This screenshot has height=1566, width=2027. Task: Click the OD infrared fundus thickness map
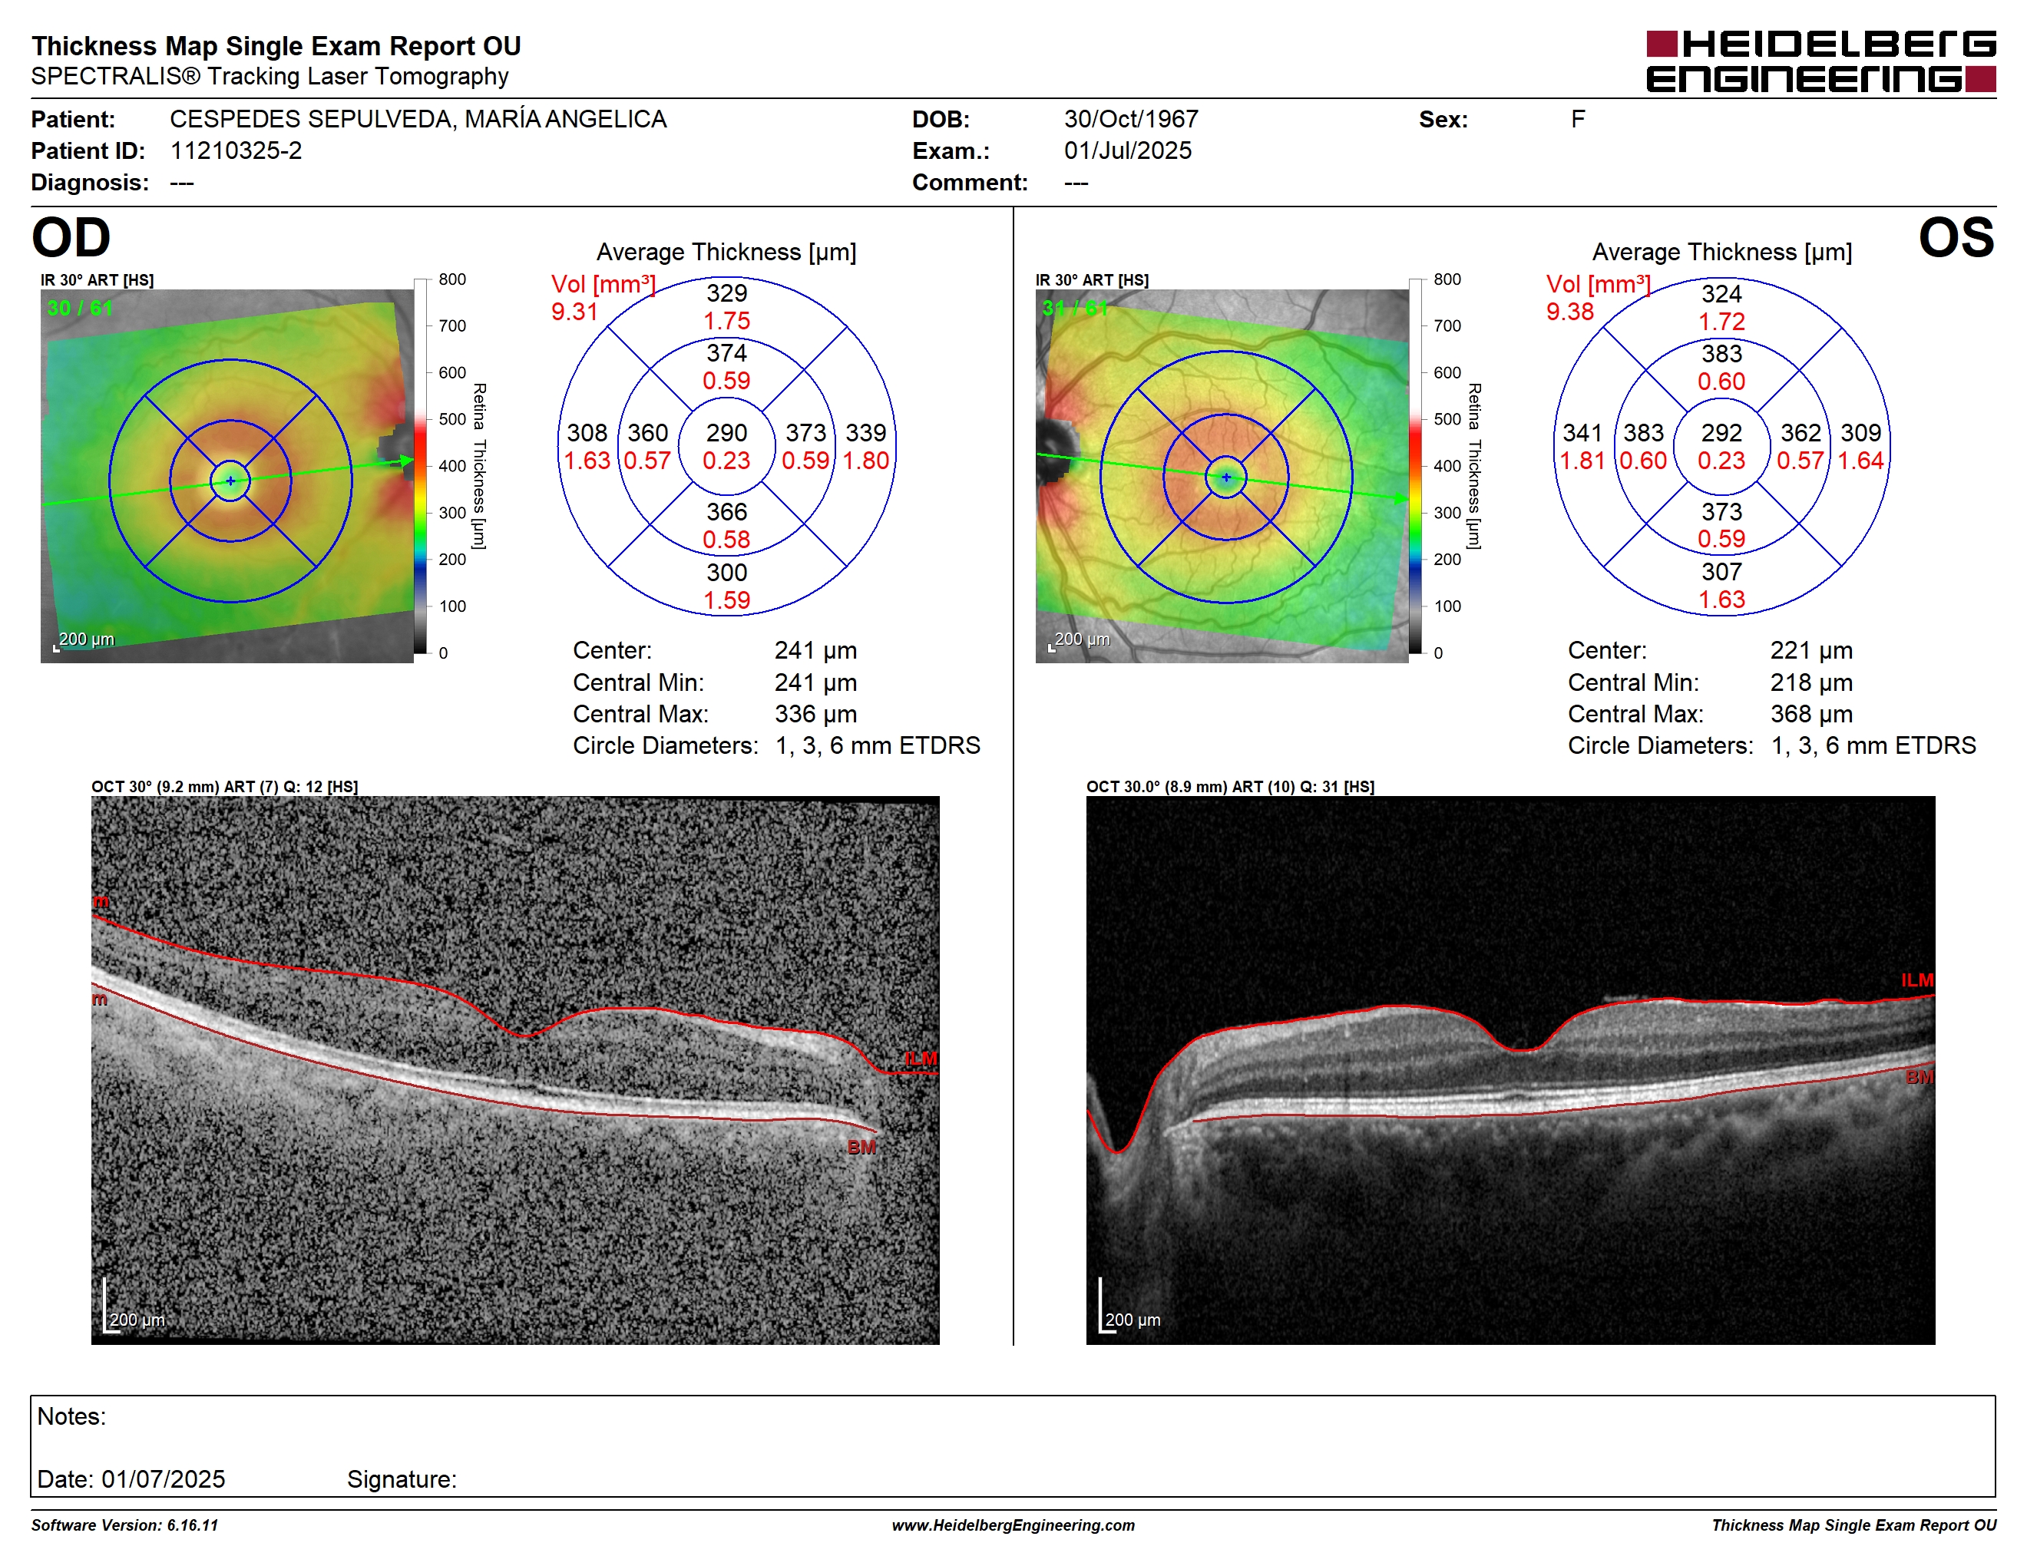tap(227, 476)
